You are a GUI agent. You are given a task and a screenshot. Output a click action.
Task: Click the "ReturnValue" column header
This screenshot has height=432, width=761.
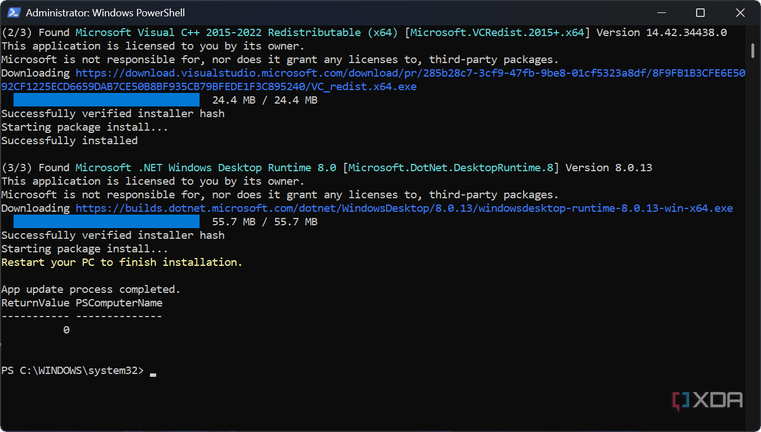point(36,302)
